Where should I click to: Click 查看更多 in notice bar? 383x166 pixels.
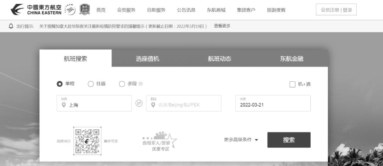point(222,26)
